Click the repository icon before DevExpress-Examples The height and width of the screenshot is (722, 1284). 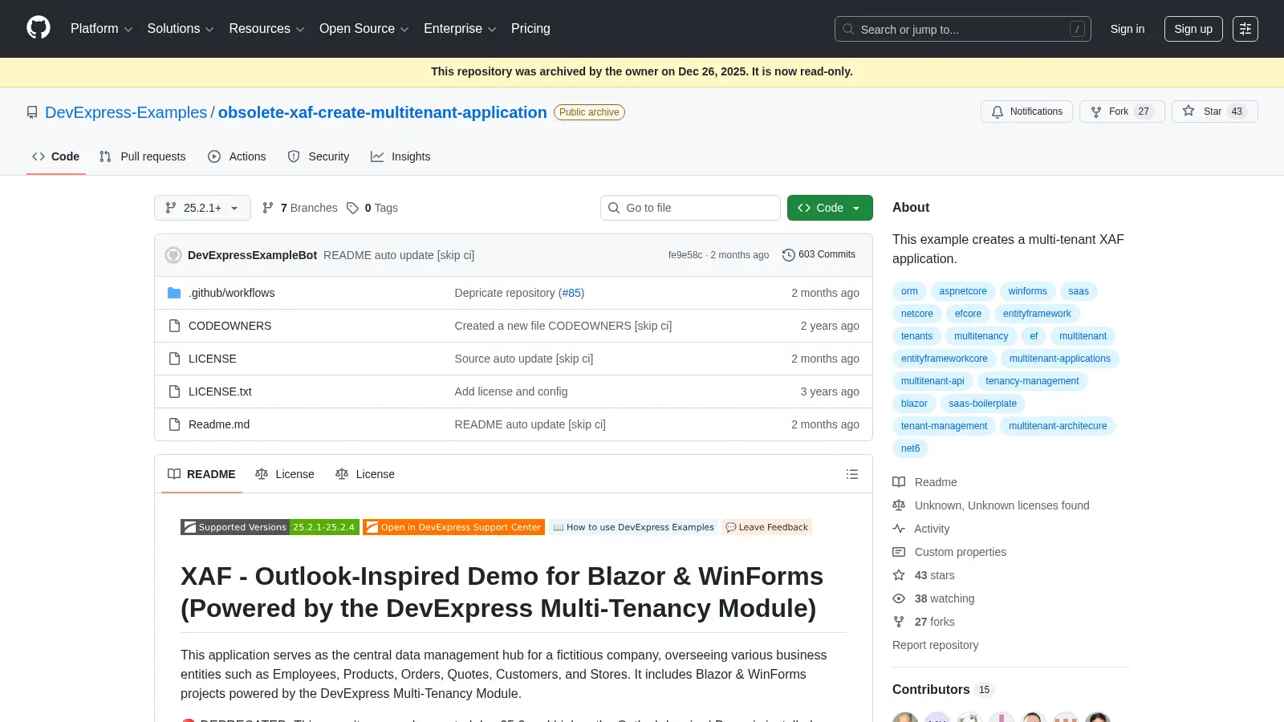32,112
